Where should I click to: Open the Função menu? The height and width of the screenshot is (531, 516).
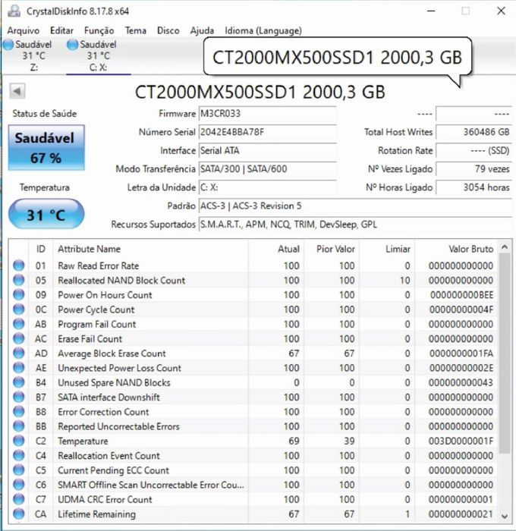click(99, 30)
